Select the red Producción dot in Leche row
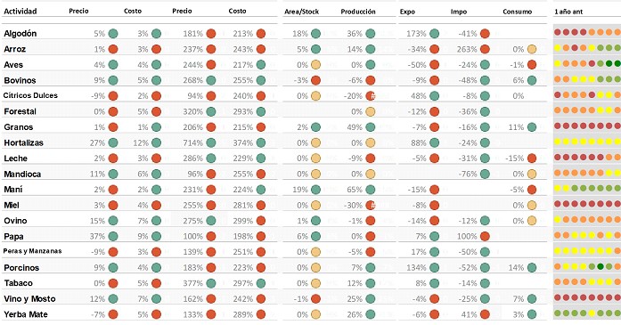Screen dimensions: 621x325 click(371, 158)
